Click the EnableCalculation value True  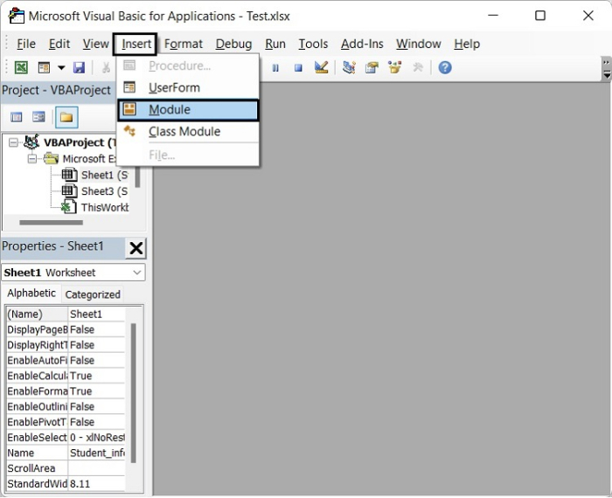tap(96, 376)
